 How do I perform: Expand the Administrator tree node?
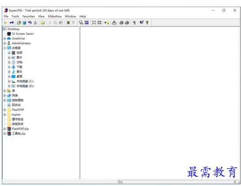(x=4, y=43)
